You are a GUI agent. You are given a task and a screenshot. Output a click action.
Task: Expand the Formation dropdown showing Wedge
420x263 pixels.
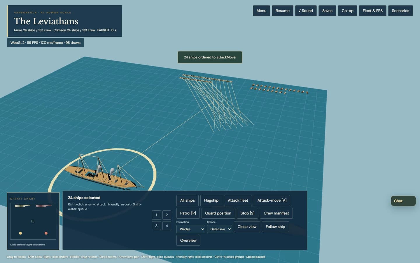[191, 229]
